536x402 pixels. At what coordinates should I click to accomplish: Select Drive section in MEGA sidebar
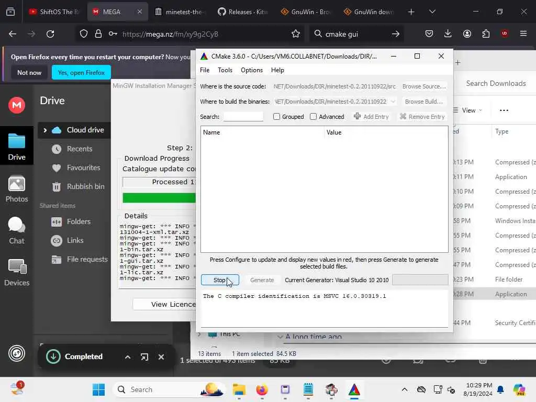17,147
